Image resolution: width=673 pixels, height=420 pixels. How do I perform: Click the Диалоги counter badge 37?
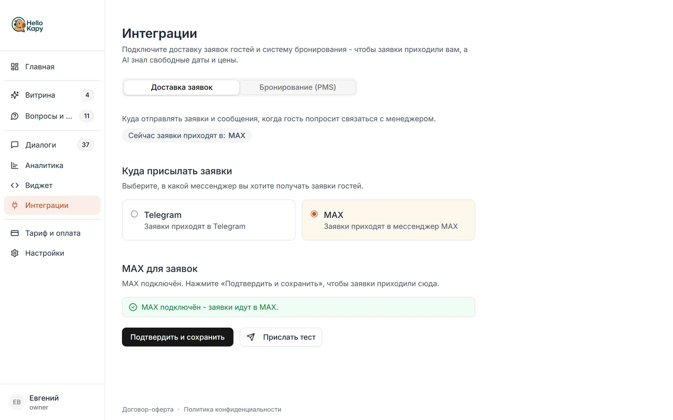click(x=86, y=145)
